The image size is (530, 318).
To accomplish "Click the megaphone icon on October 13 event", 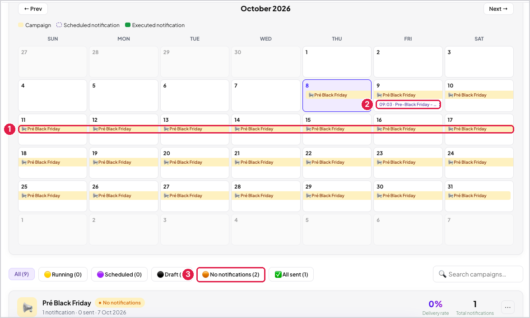I will coord(166,129).
